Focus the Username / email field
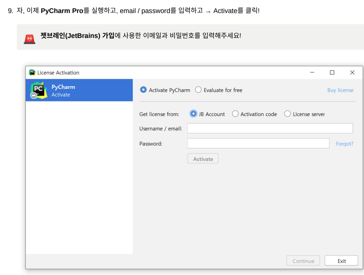Screen dimensions: 364x275 [x=270, y=128]
